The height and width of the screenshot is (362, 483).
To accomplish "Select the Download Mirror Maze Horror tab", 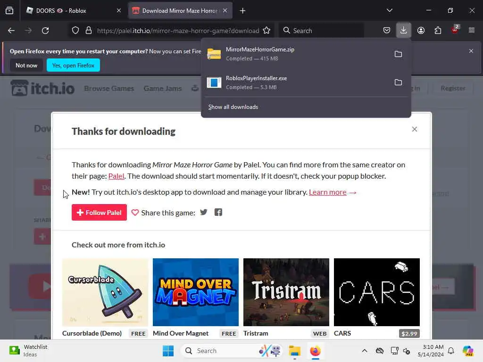I will [x=180, y=10].
